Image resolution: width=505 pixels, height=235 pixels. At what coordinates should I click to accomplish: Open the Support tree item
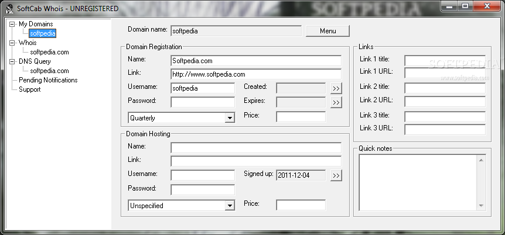tap(30, 89)
